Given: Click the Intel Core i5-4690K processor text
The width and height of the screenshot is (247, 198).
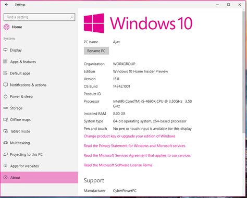Looking at the screenshot, I should pyautogui.click(x=152, y=104).
